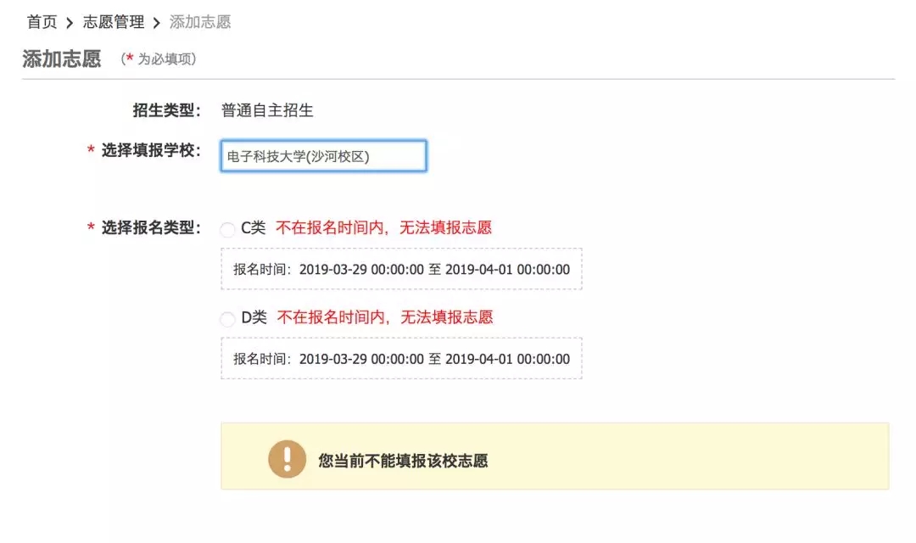The image size is (916, 543).
Task: Click the 报名时间 box under D类
Action: click(401, 359)
